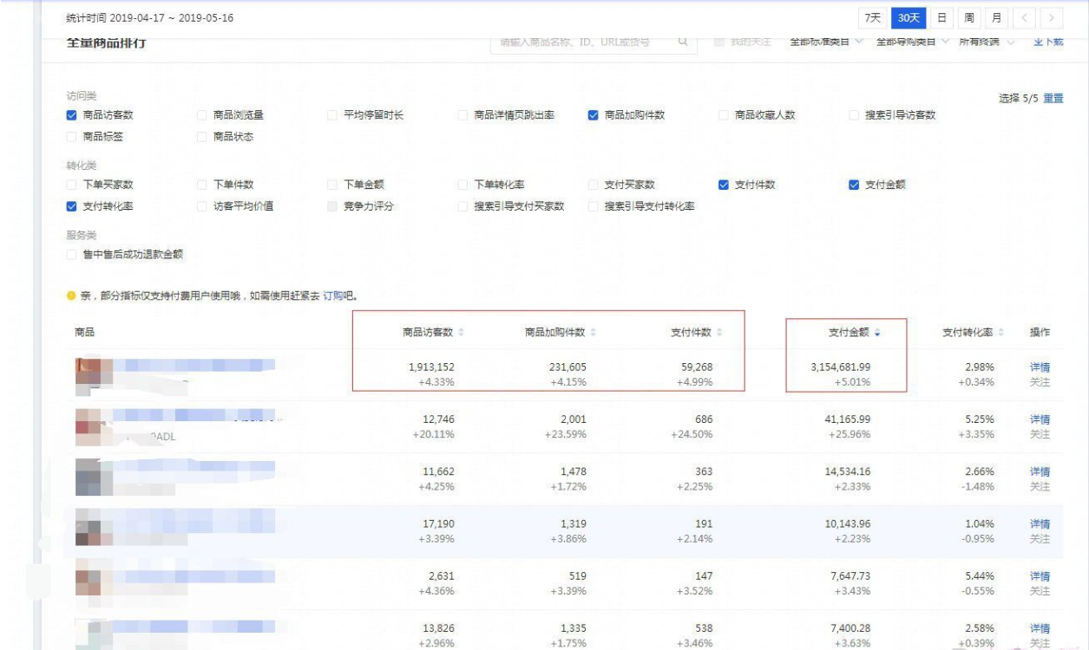Screen dimensions: 1089x650
Task: Uncheck the 支付转化率 metric checkbox
Action: (x=72, y=206)
